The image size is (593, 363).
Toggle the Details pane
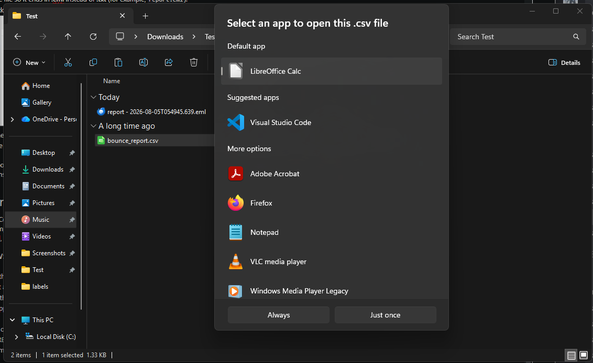pos(564,62)
